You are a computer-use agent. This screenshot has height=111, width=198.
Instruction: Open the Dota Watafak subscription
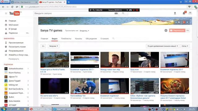[x=15, y=101]
